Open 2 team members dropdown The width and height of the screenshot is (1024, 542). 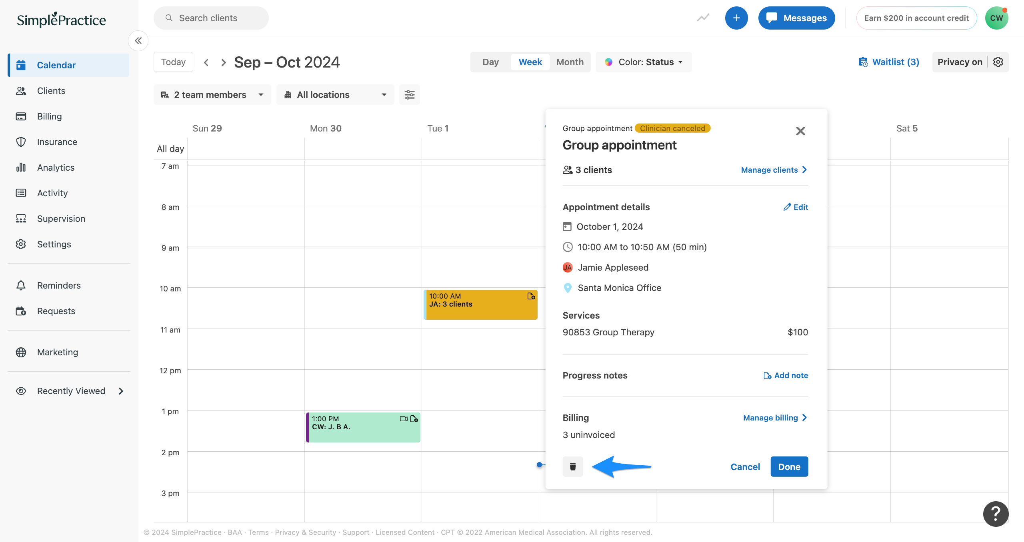(212, 95)
